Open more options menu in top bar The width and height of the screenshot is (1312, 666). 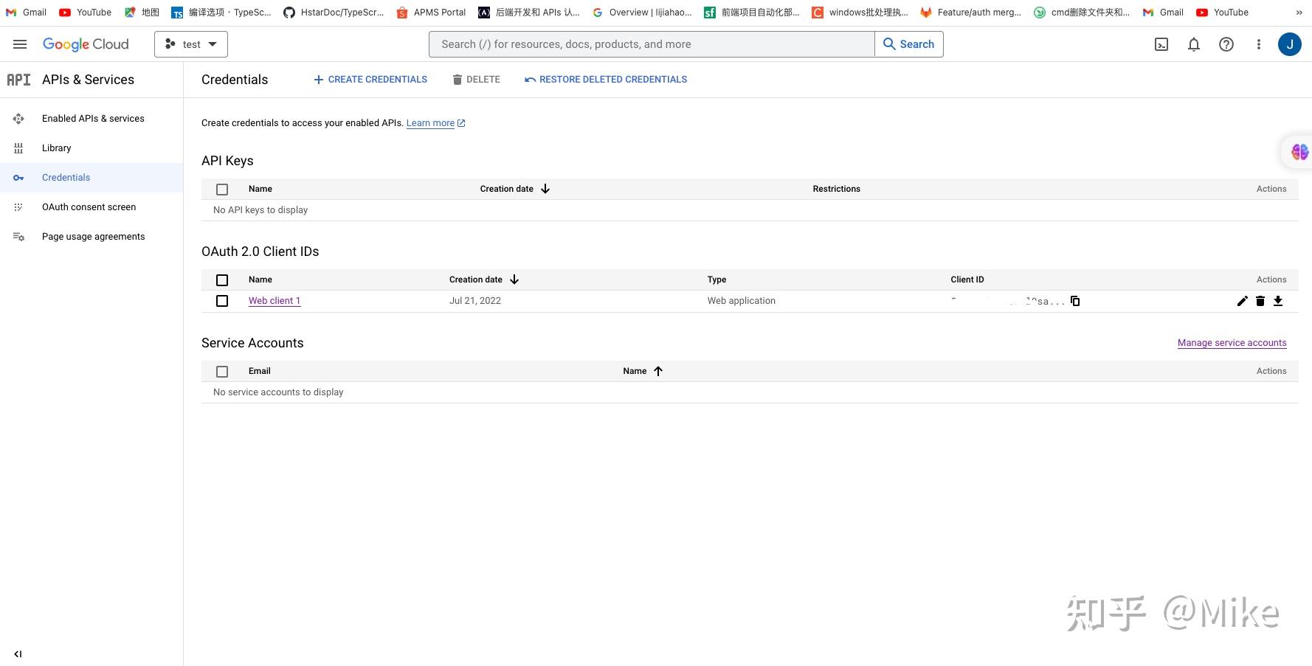[1259, 44]
